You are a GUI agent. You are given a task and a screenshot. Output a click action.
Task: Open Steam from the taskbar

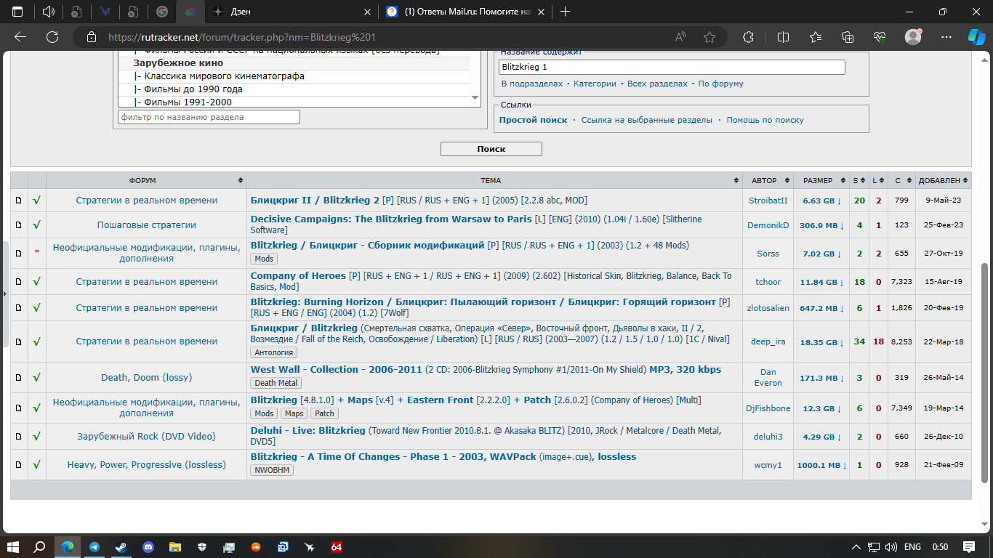point(121,546)
